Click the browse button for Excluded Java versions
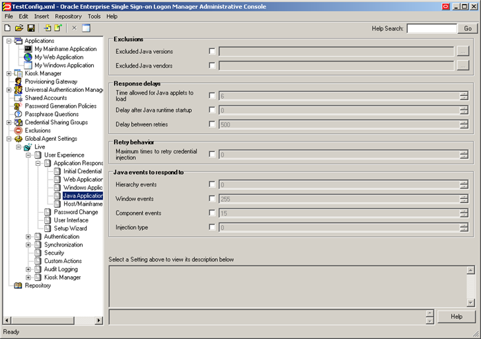Viewport: 481px width, 339px height. pos(463,51)
